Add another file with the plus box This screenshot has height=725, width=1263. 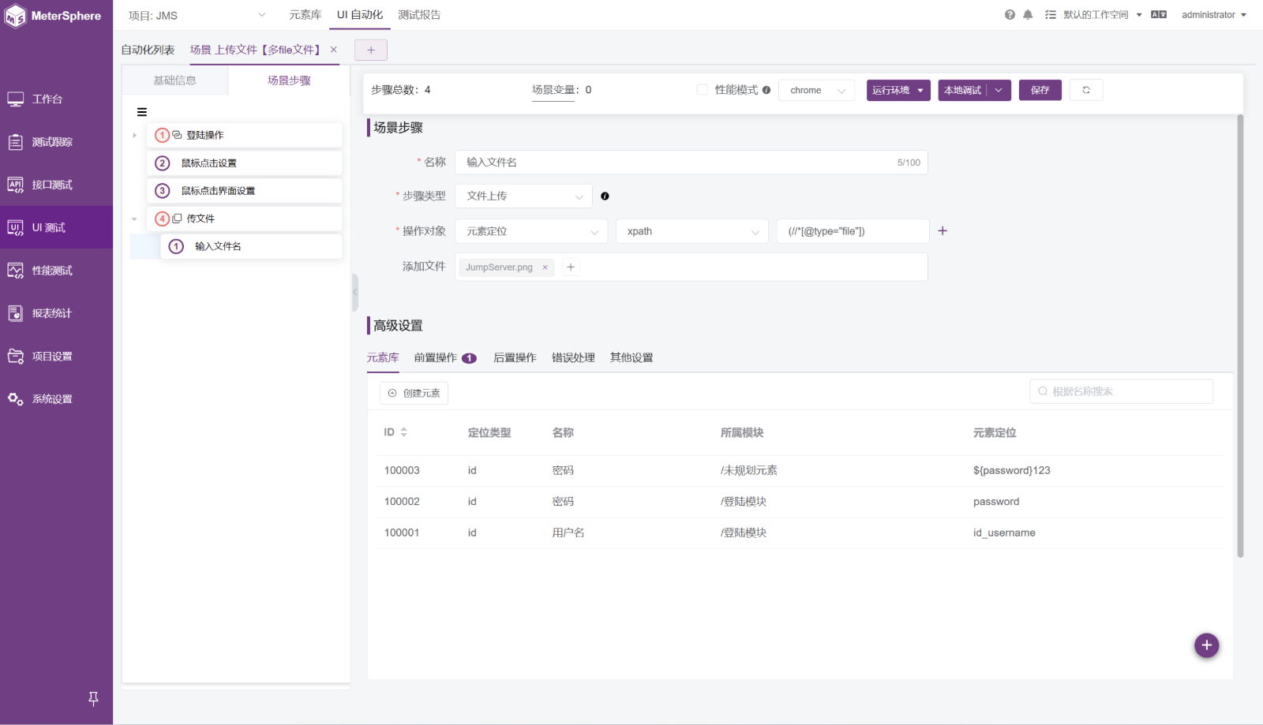pyautogui.click(x=571, y=267)
